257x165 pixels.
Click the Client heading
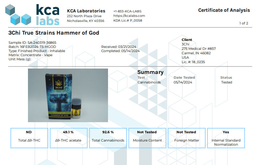coord(187,40)
